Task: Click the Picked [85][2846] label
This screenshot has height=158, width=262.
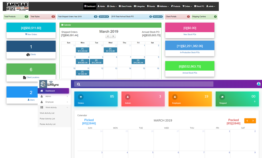Action: [89, 121]
